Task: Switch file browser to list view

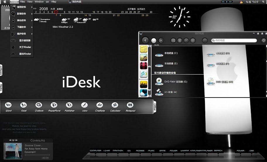Action: tap(173, 40)
